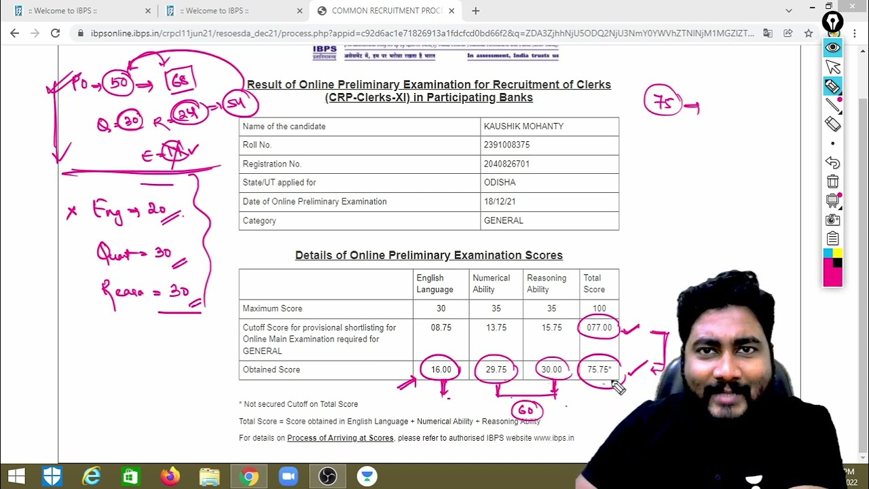The image size is (869, 489).
Task: Pick the black pen color
Action: click(837, 263)
